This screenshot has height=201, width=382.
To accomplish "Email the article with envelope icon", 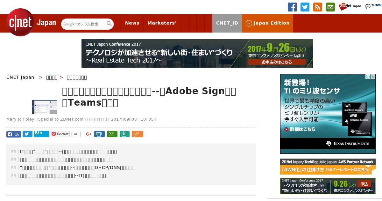I will tap(112, 134).
